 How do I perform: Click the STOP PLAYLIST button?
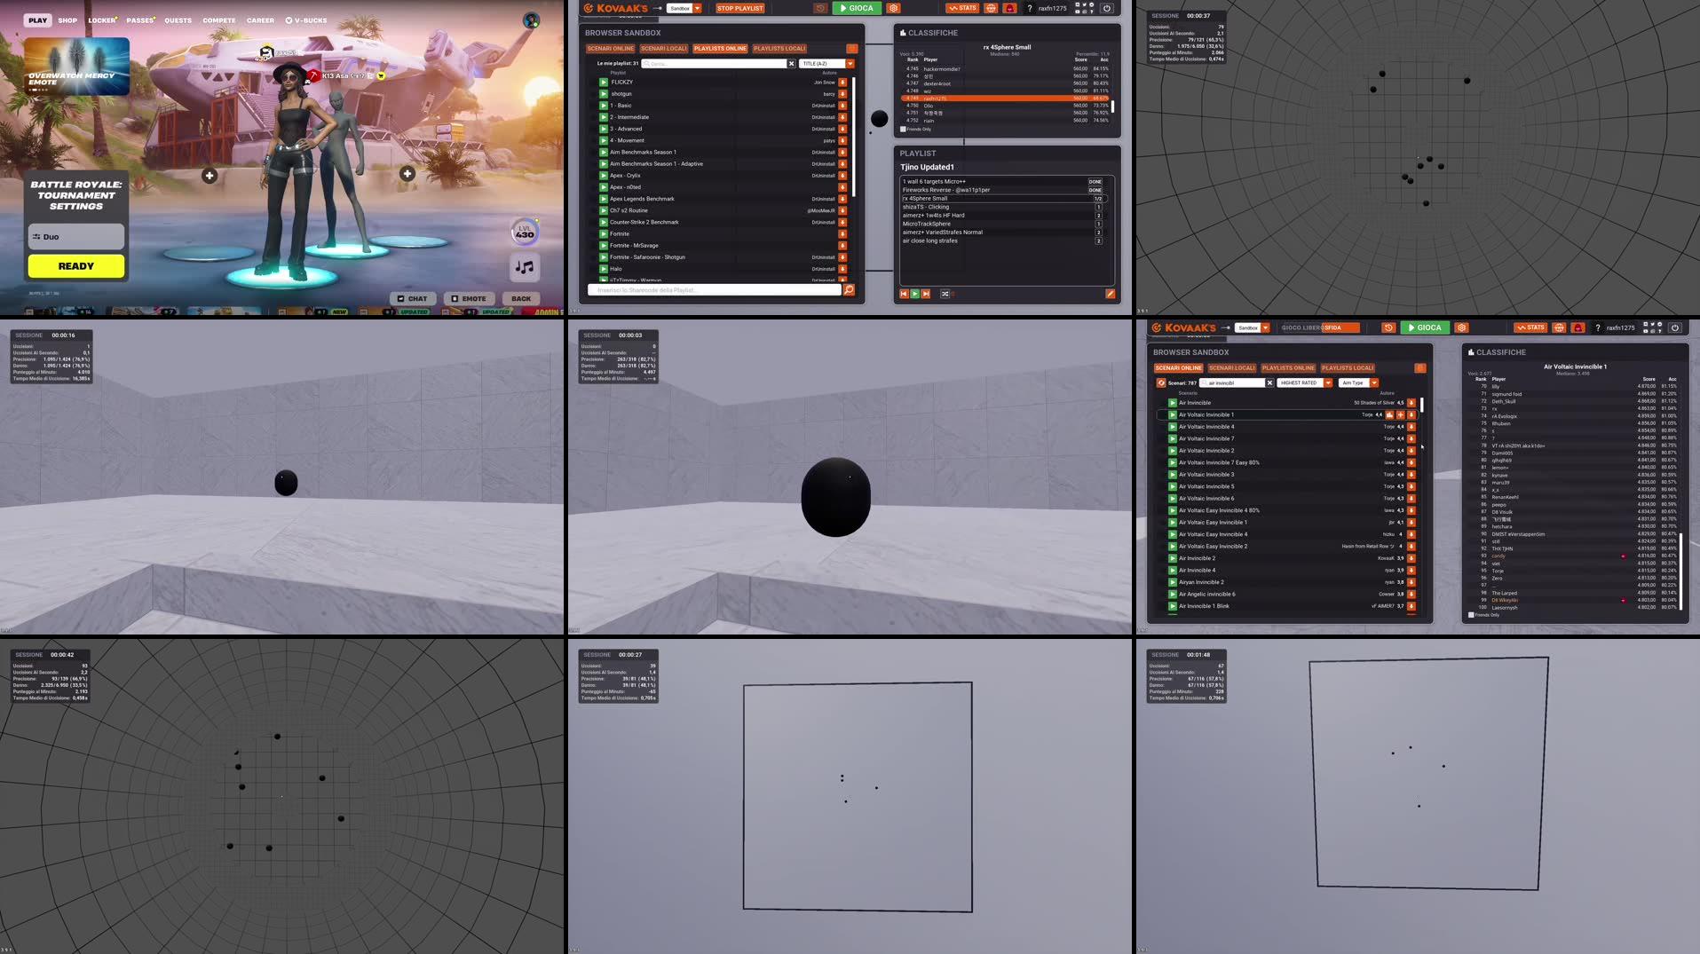tap(740, 8)
